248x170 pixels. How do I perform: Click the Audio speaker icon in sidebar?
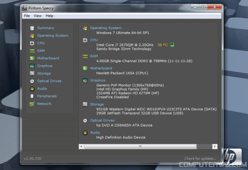tap(32, 89)
